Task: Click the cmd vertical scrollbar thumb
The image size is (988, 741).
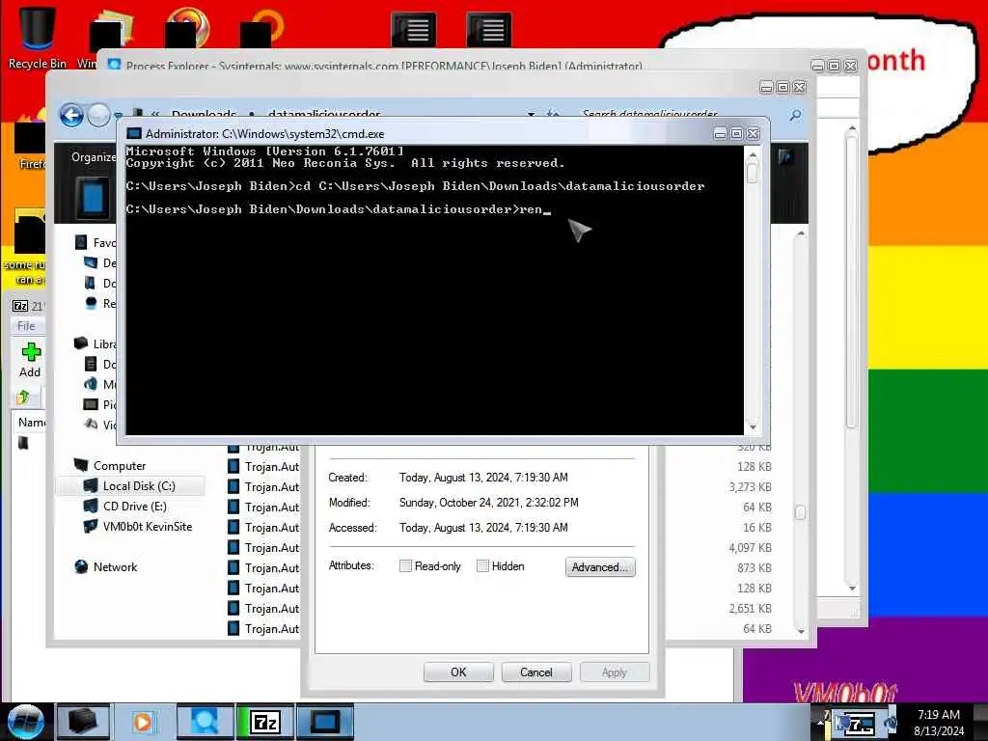Action: tap(753, 173)
